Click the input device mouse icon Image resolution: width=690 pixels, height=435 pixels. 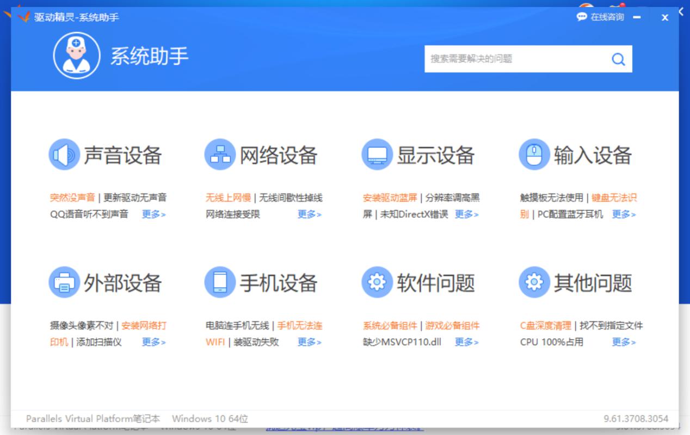(x=534, y=154)
